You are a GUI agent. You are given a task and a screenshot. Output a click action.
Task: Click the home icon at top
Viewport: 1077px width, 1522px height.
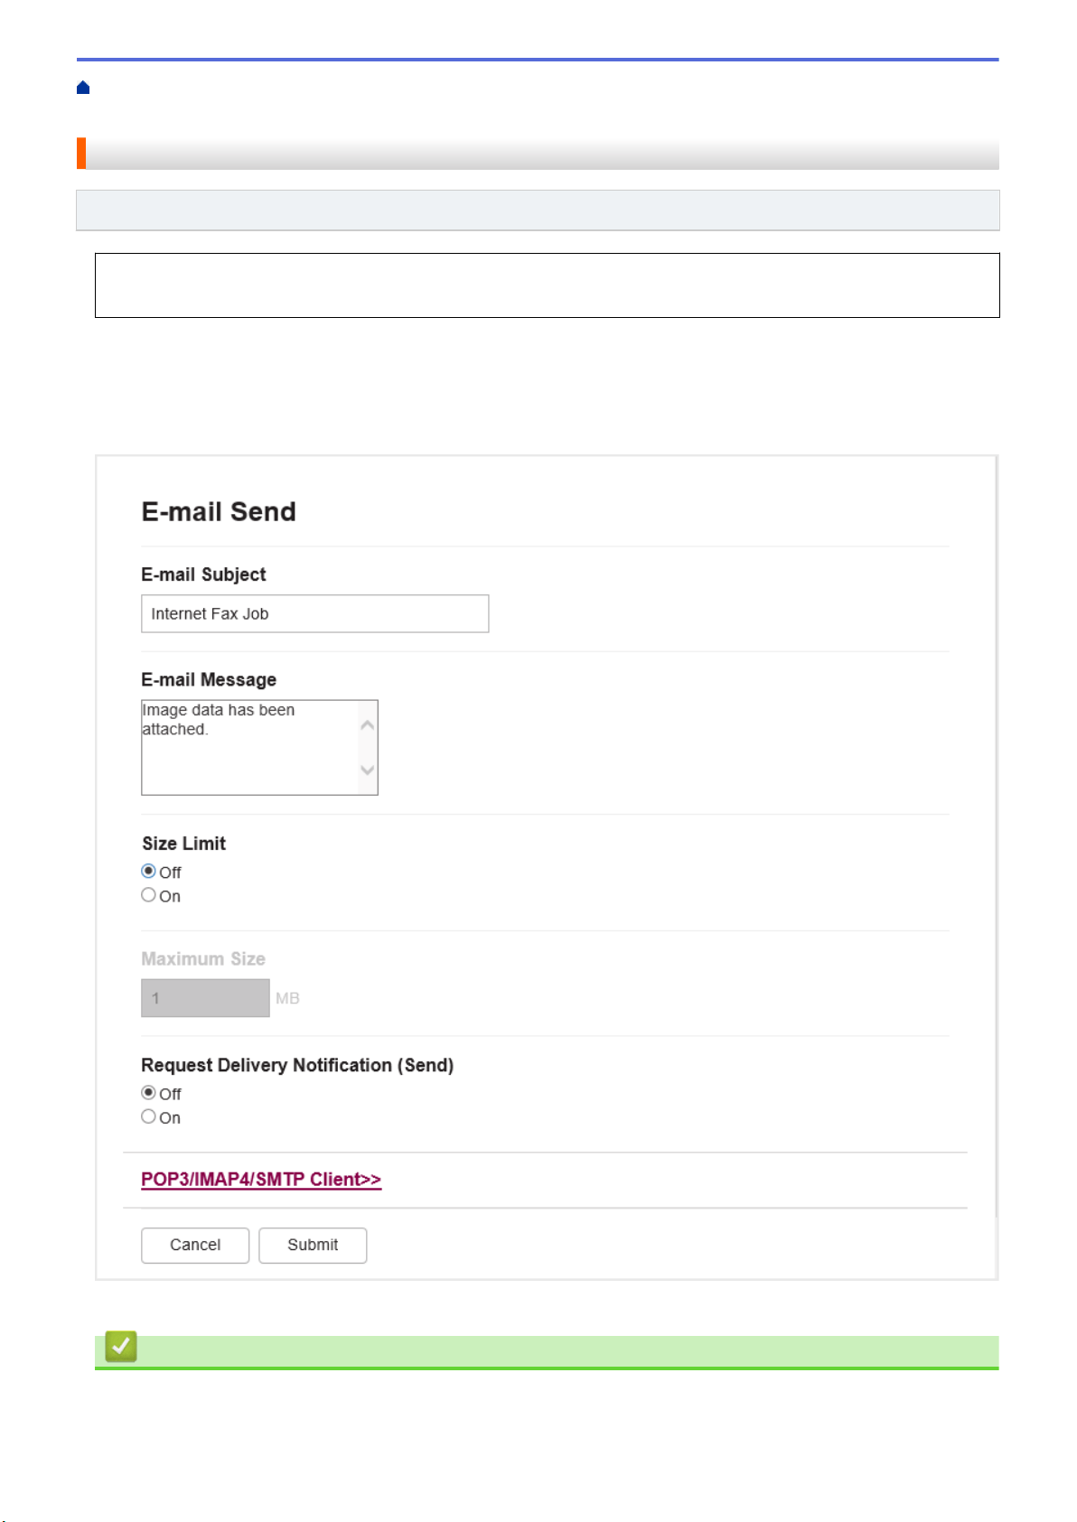click(x=83, y=88)
